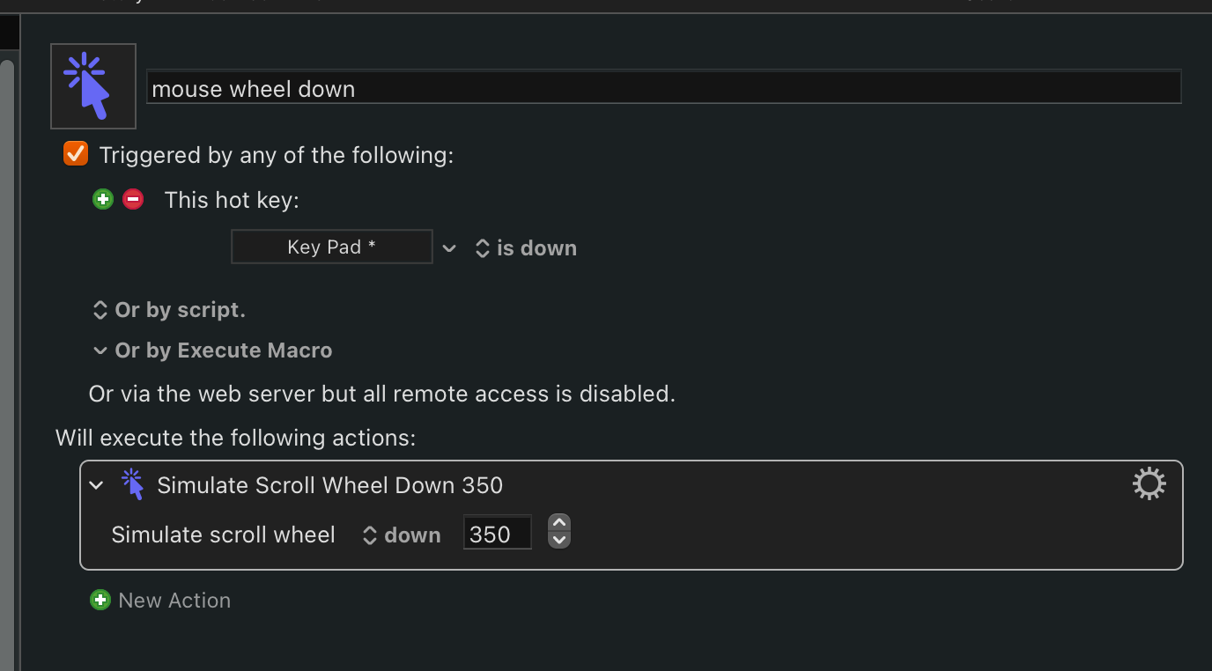Open the action gear menu

click(1149, 483)
